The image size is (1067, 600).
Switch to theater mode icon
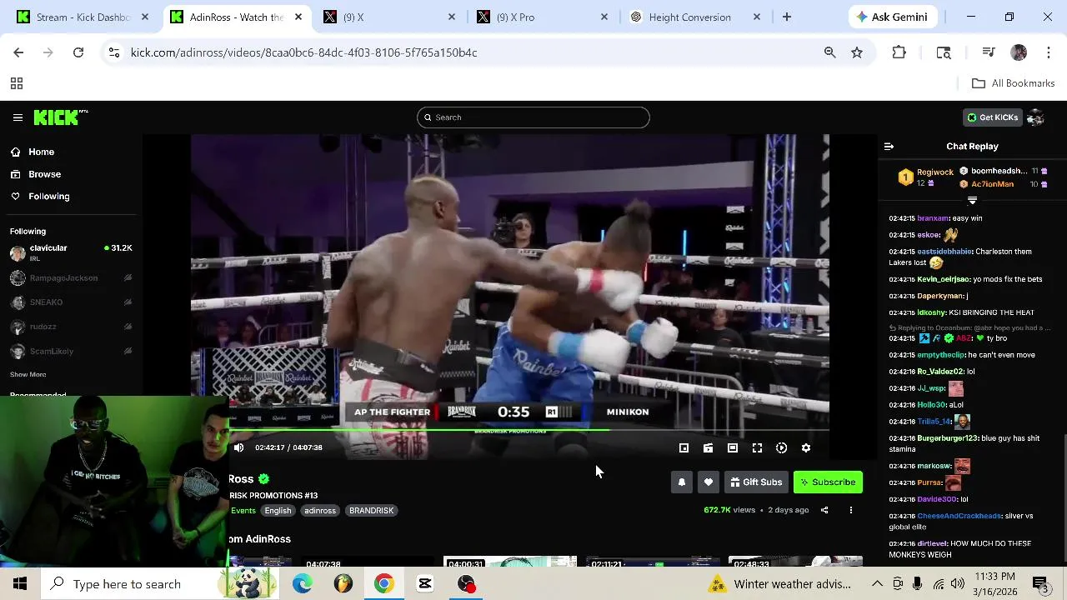733,448
